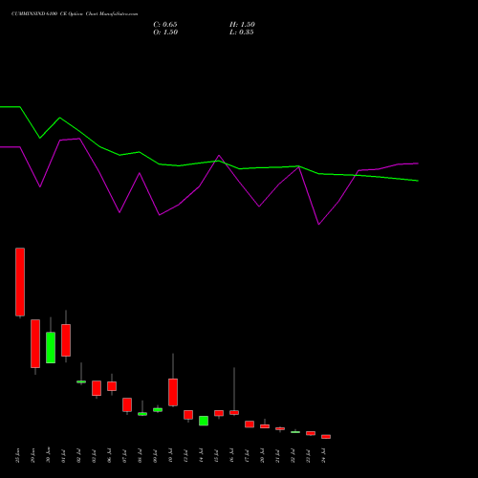Click the 24 Jul date label
Screen dimensions: 478x478
324,456
